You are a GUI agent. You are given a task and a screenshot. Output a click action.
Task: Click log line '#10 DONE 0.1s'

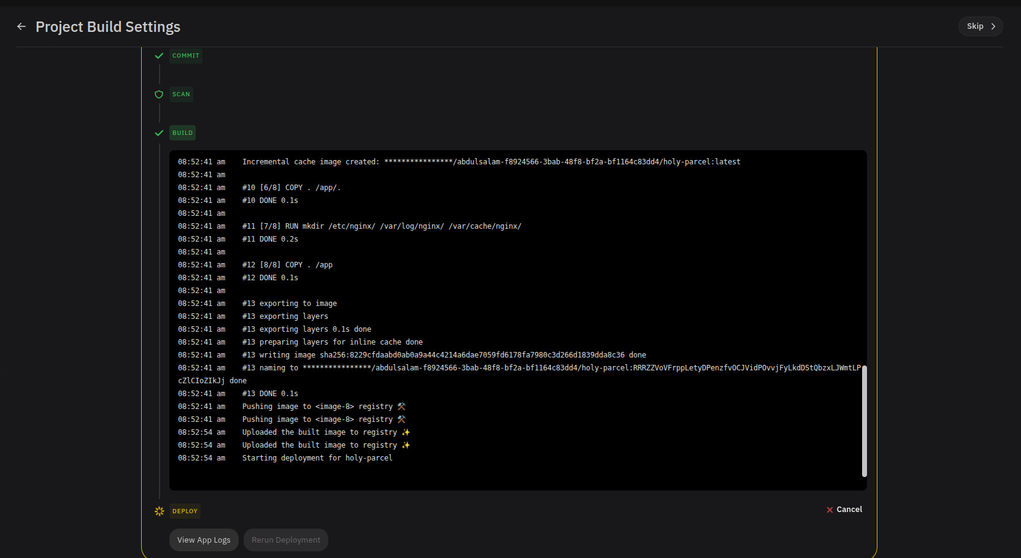tap(270, 201)
